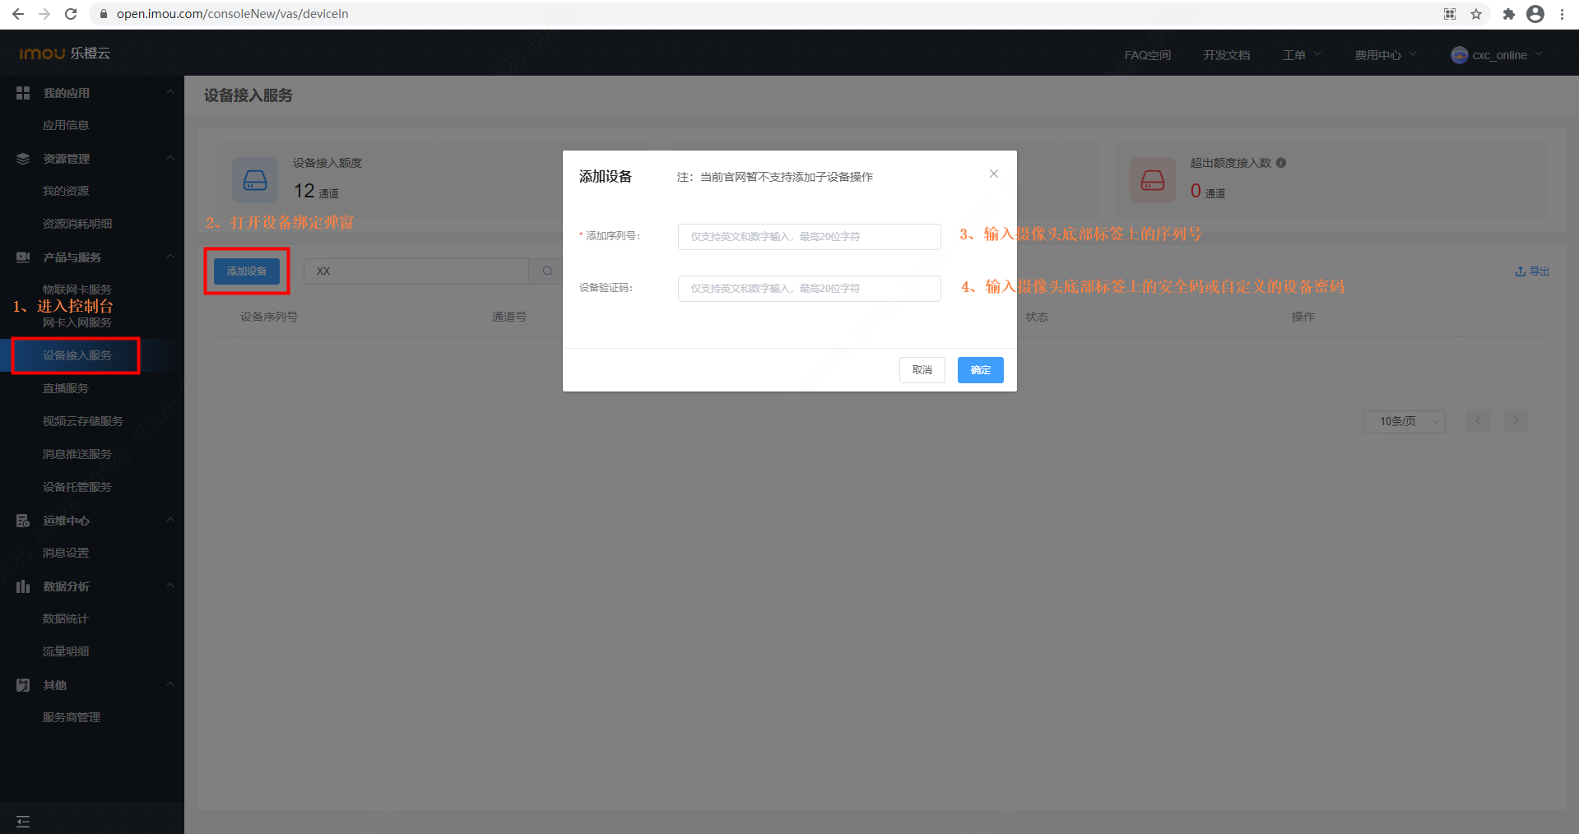
Task: Open the 费用中心 dropdown
Action: coord(1385,55)
